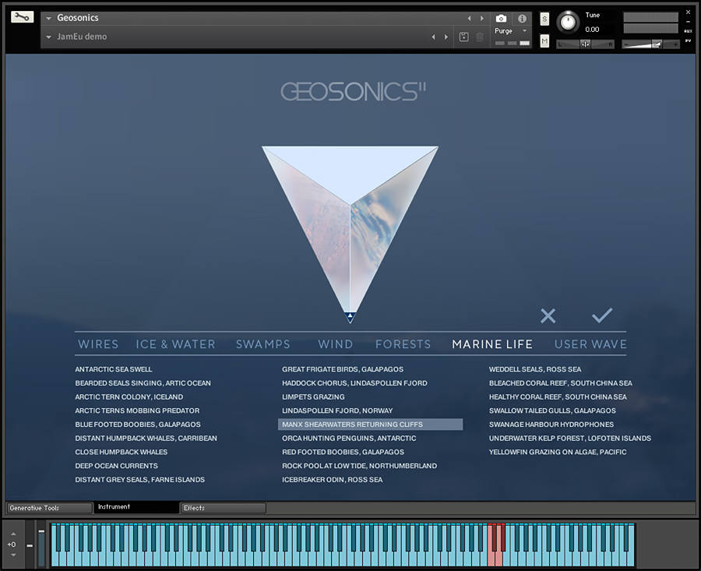Open the Purge dropdown menu
The image size is (701, 571).
[x=511, y=31]
